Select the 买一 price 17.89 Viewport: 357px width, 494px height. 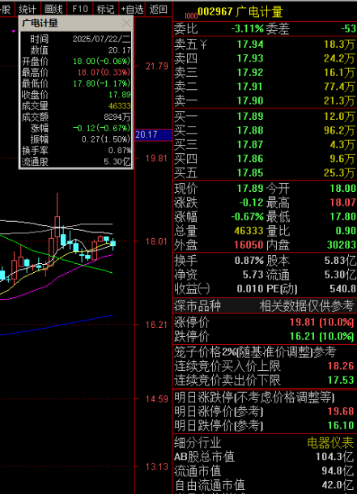coord(250,117)
